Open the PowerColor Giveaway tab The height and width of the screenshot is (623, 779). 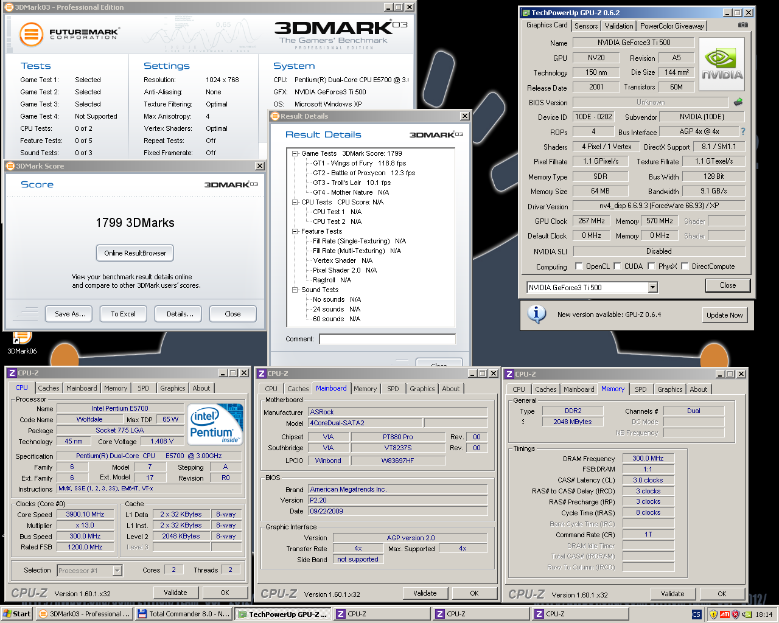pos(672,26)
